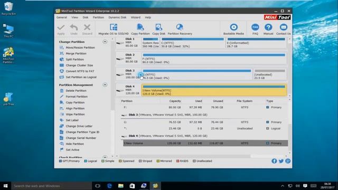Open the Windows Start button
338x190 pixels.
click(6, 186)
